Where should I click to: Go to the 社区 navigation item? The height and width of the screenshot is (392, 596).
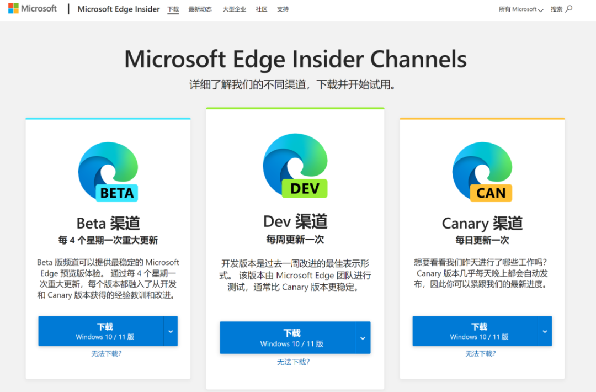262,9
